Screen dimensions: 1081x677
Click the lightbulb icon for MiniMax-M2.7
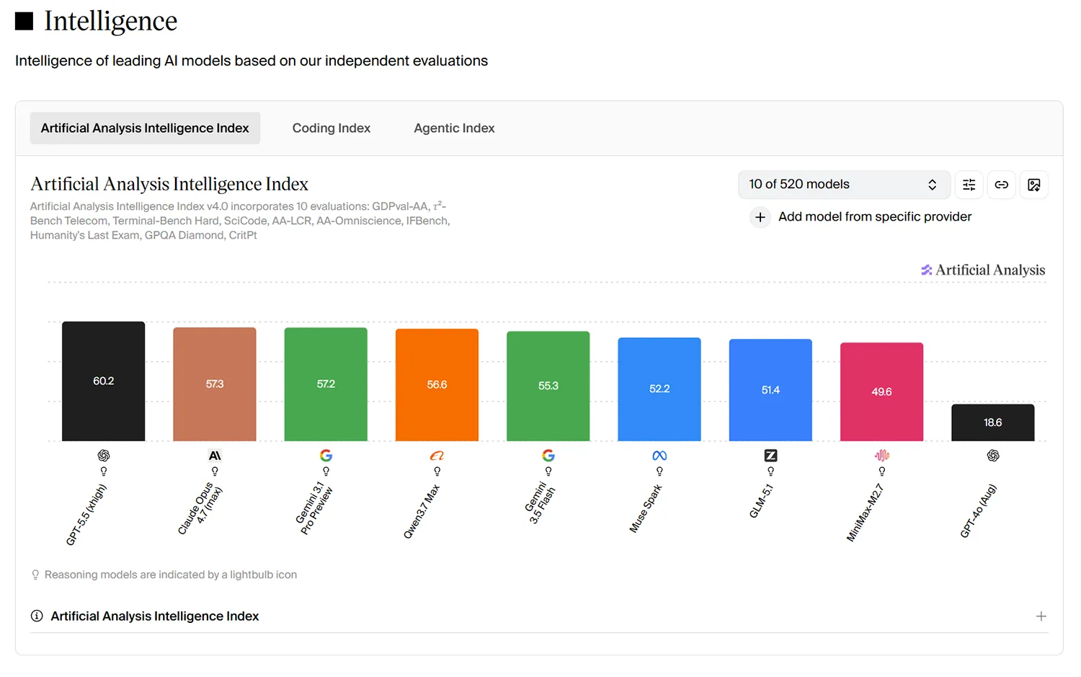click(x=882, y=472)
